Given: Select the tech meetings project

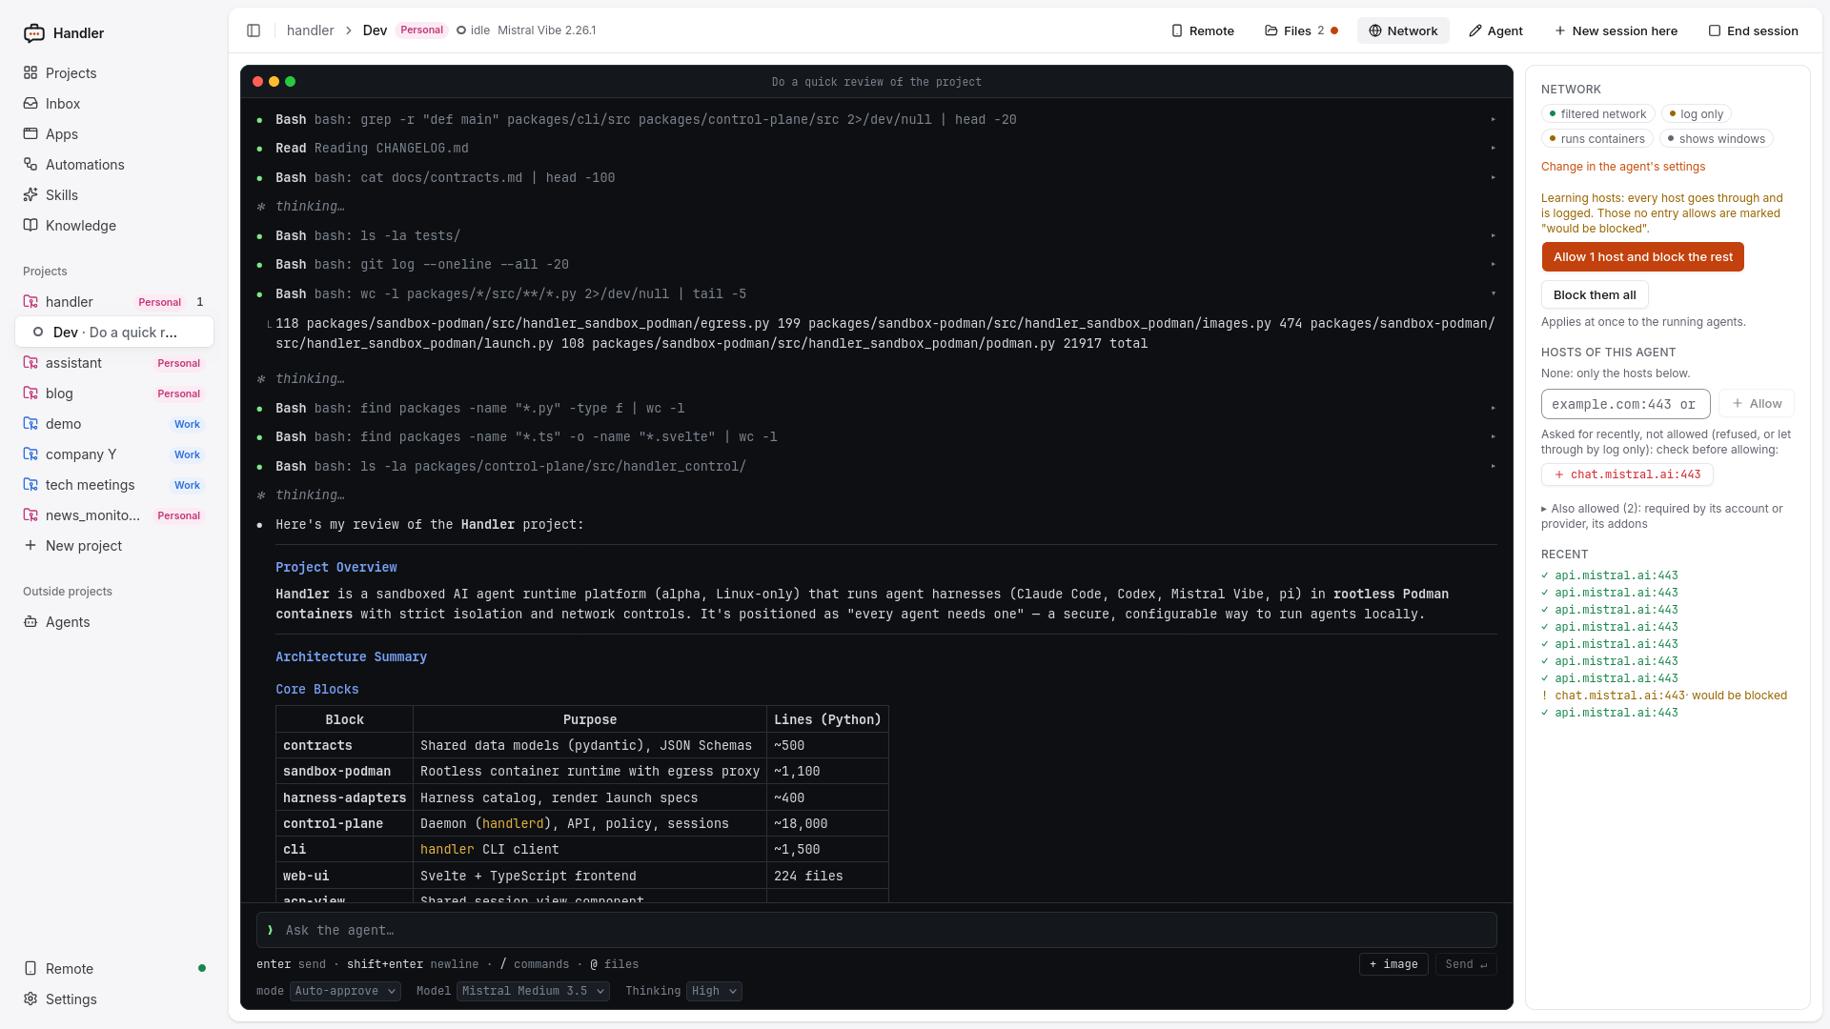Looking at the screenshot, I should 114,485.
